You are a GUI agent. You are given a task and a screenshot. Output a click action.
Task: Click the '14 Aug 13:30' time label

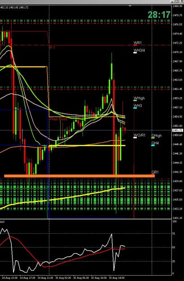tap(10, 278)
